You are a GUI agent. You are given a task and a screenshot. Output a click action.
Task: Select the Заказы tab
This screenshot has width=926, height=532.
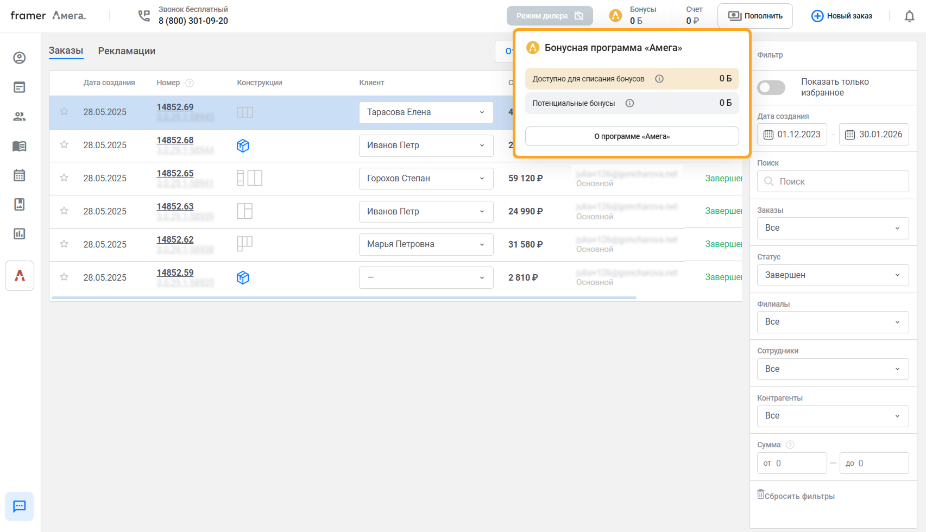coord(66,51)
